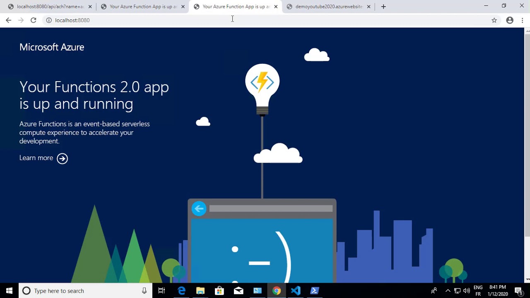Open clock showing 8:41 PM 1/12/2020
This screenshot has height=298, width=530.
tap(498, 291)
